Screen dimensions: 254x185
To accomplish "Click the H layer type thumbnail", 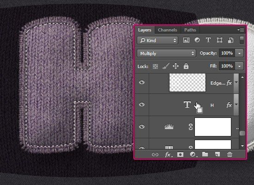I will tap(187, 105).
